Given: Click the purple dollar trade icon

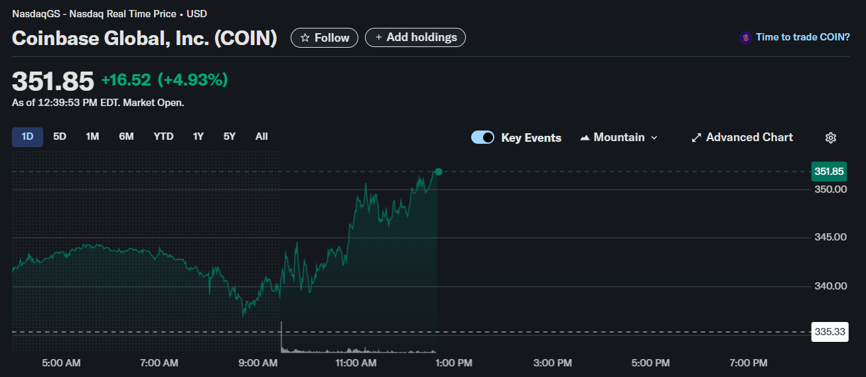Looking at the screenshot, I should pyautogui.click(x=746, y=38).
